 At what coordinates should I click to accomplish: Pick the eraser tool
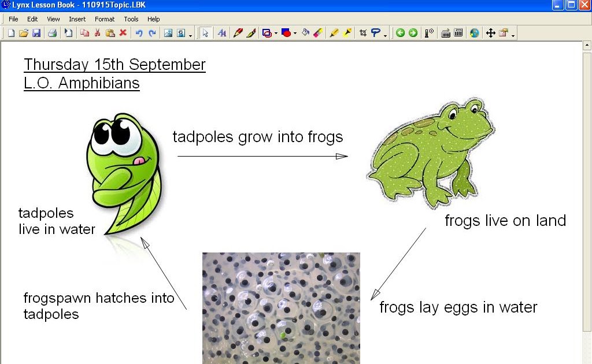[x=319, y=33]
